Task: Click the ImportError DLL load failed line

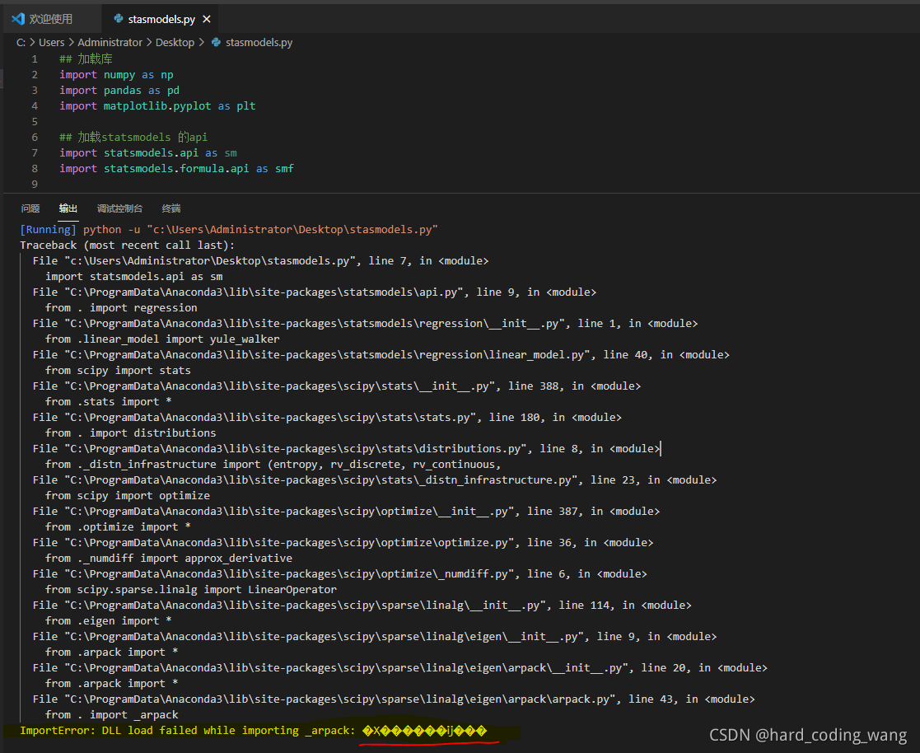Action: (x=254, y=731)
